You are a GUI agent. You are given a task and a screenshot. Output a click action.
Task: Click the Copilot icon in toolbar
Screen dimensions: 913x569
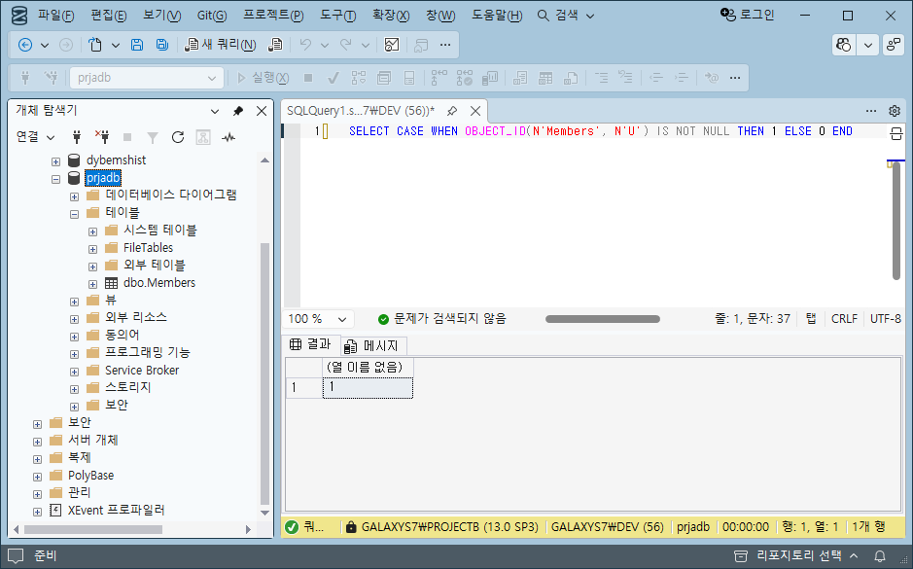click(x=844, y=45)
